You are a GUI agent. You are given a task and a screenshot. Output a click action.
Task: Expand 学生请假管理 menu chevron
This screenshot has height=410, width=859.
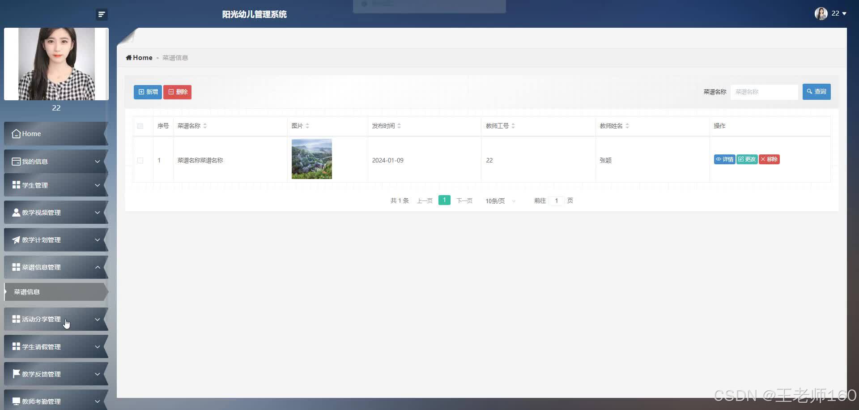[98, 346]
